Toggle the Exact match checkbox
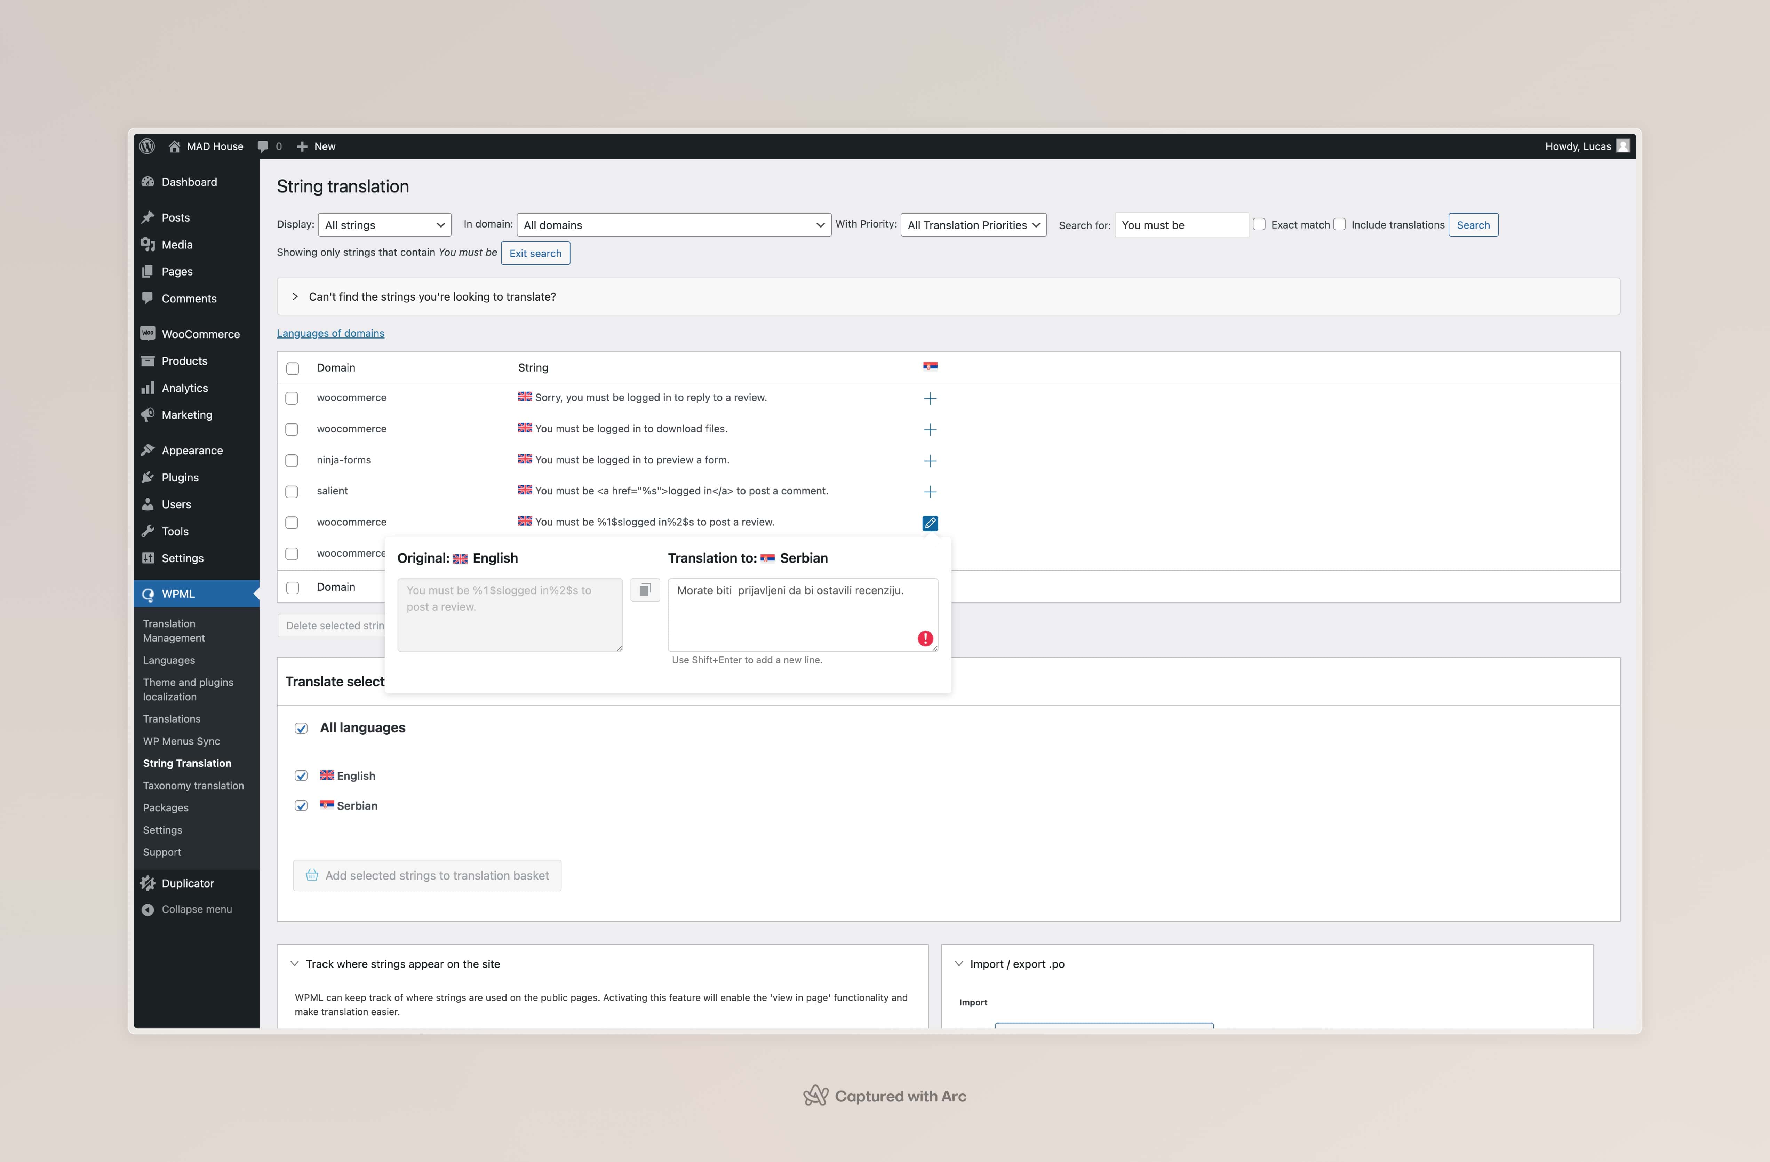Image resolution: width=1770 pixels, height=1162 pixels. (1259, 224)
